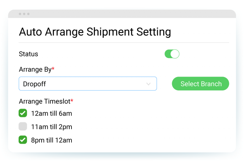Uncheck the 12am till 6am checkbox
This screenshot has width=244, height=161.
point(23,113)
